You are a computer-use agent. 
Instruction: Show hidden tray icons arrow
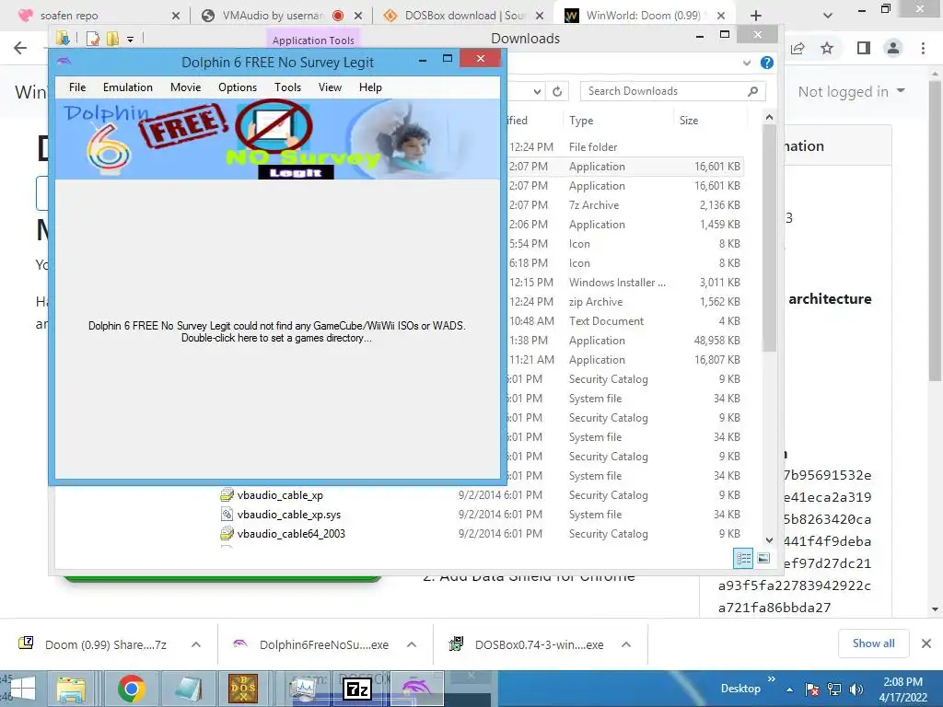(x=789, y=690)
